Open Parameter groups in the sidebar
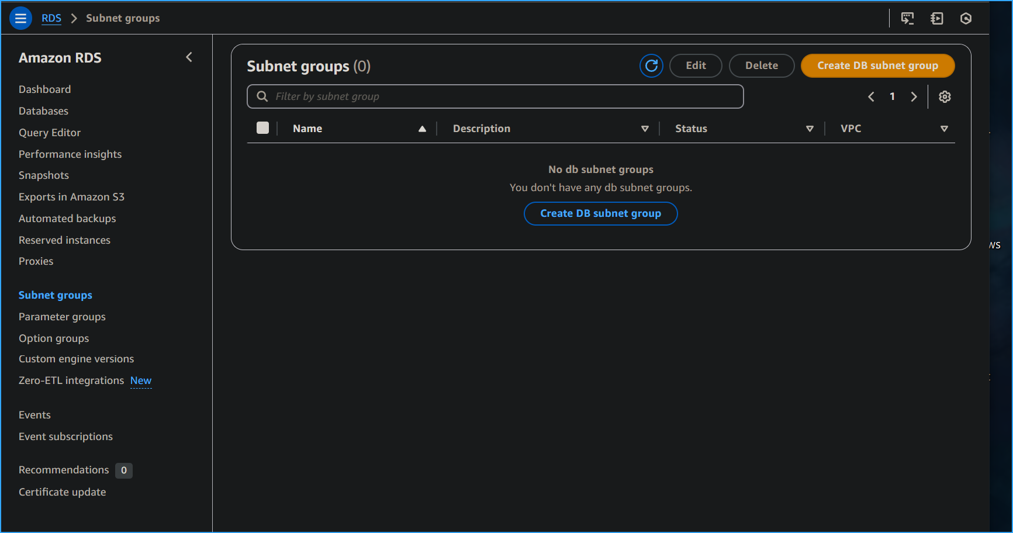The image size is (1013, 533). 62,316
